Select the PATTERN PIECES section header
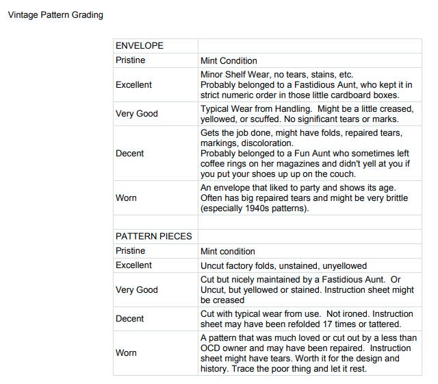This screenshot has width=438, height=384. [x=153, y=236]
